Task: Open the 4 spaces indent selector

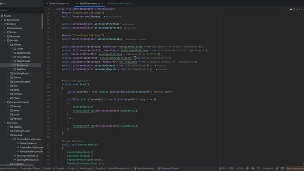Action: (268, 169)
